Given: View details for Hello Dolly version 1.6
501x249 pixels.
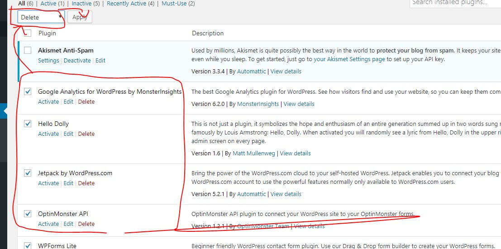Looking at the screenshot, I should [295, 153].
